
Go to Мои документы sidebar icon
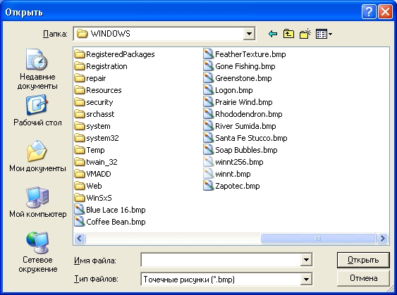37,151
